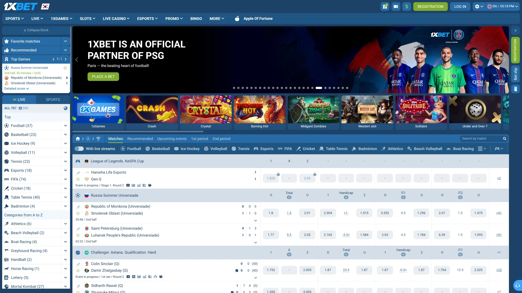
Task: Favorite the Saint Petersburg match star
Action: coord(78,235)
